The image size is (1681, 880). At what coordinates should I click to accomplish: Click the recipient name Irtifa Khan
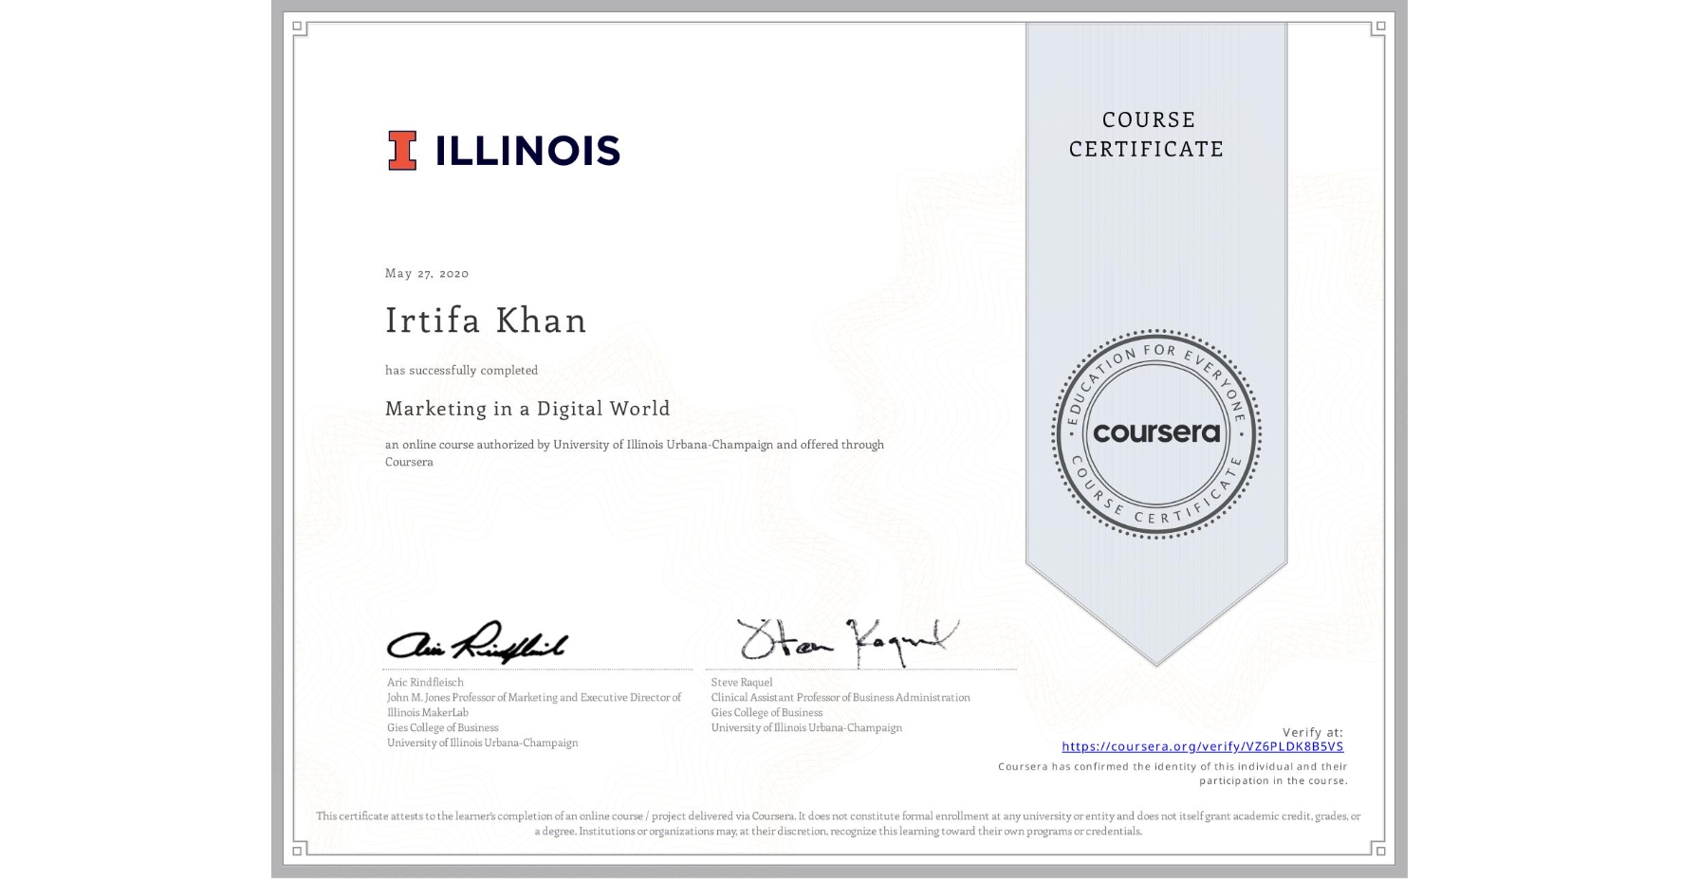[486, 321]
